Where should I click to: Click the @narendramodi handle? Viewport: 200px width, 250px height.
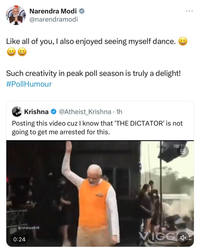[x=53, y=19]
